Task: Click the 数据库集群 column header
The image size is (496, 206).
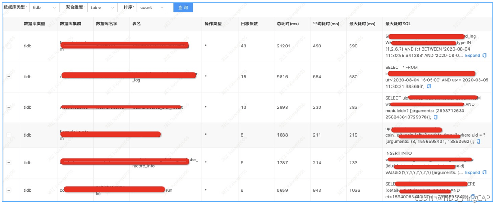Action: click(x=71, y=24)
